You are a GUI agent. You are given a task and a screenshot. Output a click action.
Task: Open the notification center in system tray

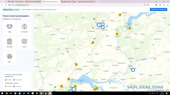(167, 93)
